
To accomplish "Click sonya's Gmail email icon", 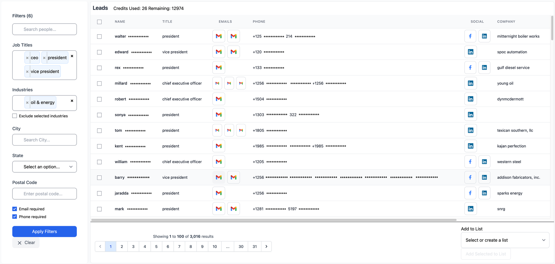I will [x=219, y=115].
